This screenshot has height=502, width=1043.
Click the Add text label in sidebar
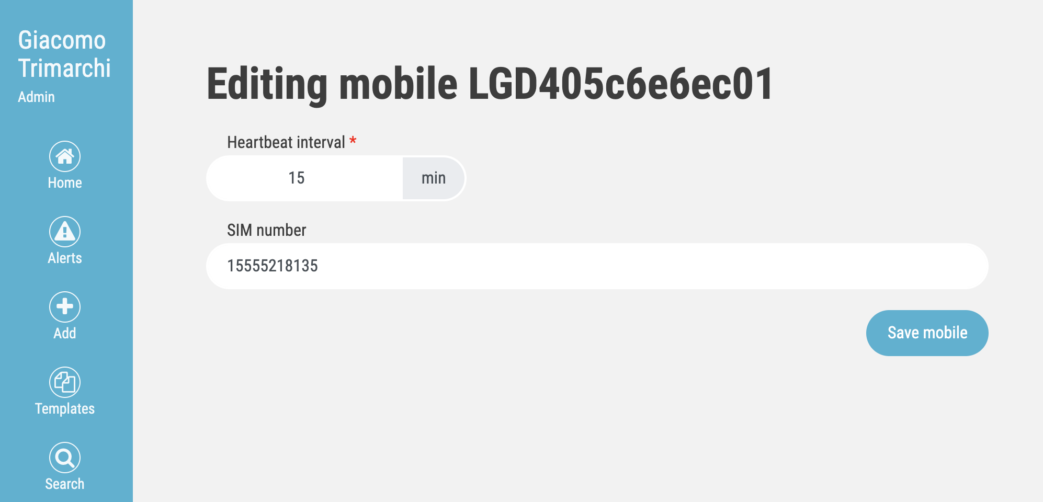[x=65, y=334]
